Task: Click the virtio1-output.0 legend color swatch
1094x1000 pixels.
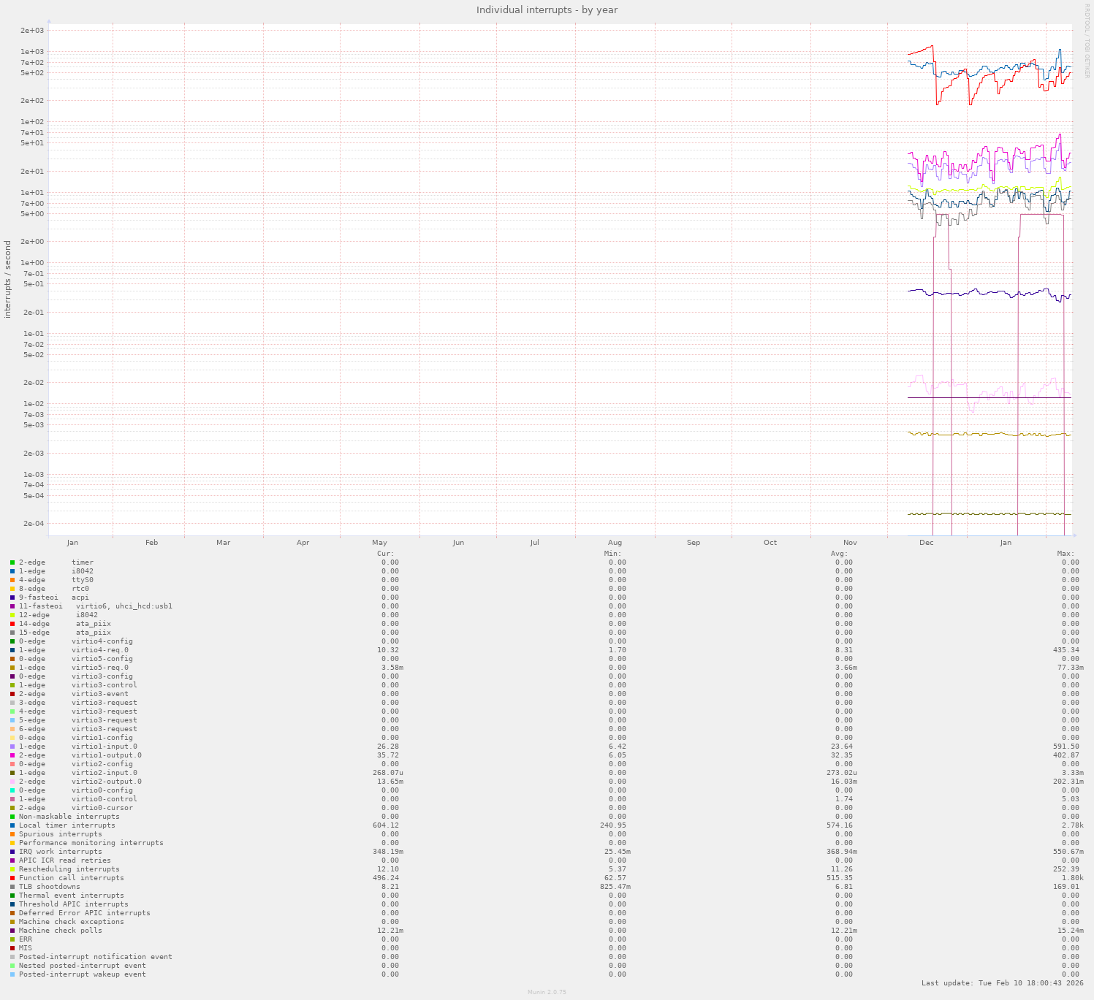Action: [12, 755]
